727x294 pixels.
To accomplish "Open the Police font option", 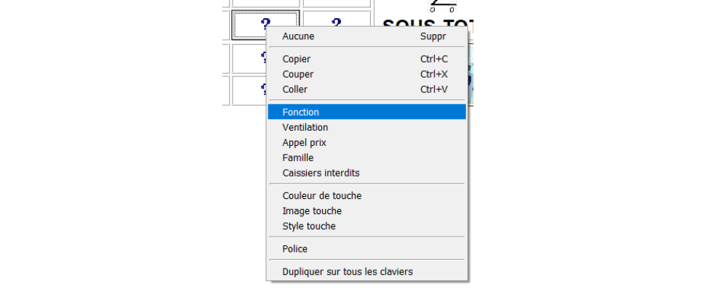I will click(x=294, y=248).
